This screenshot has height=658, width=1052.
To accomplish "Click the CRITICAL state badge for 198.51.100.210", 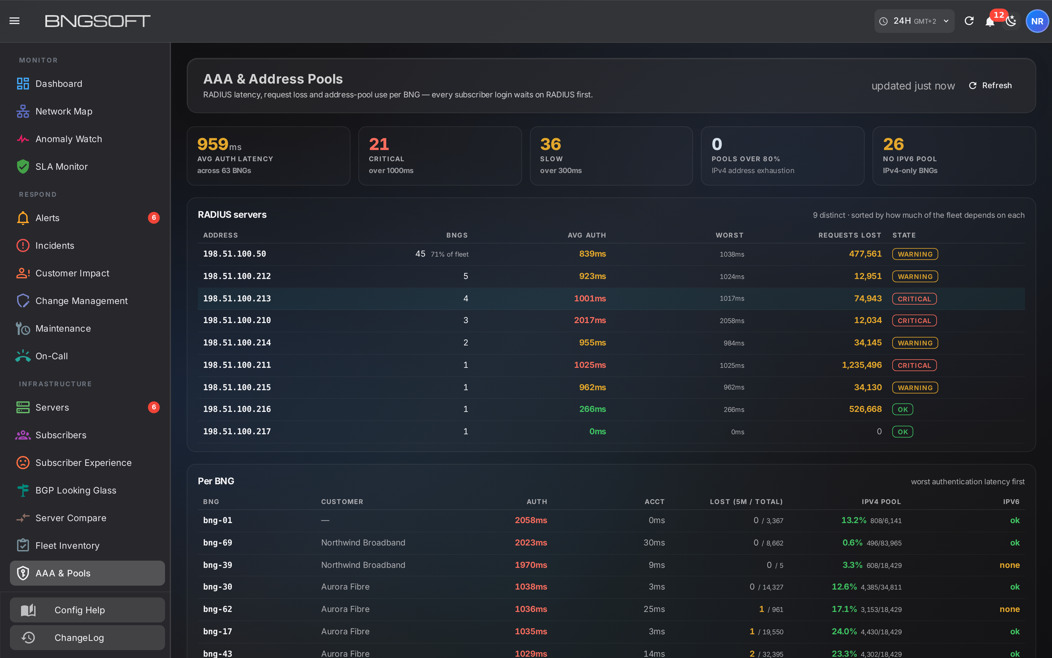I will click(x=914, y=321).
